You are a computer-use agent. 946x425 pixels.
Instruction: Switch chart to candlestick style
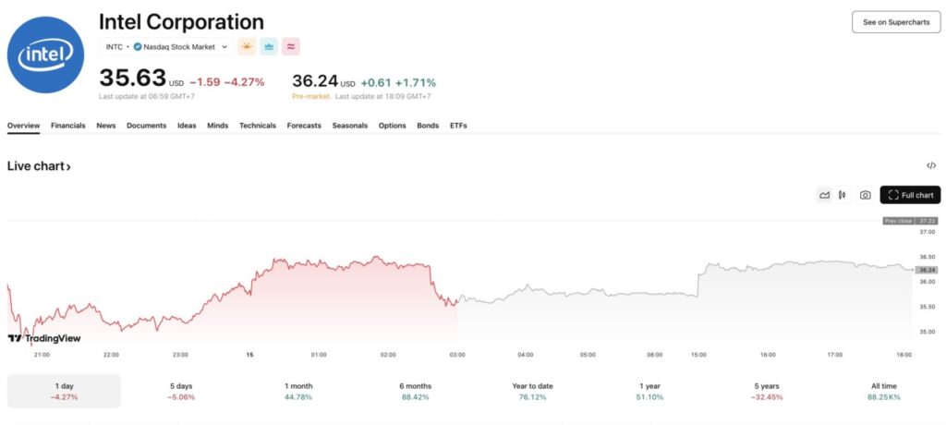(x=843, y=195)
